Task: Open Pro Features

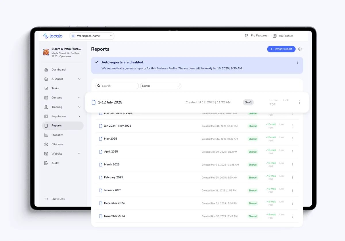Action: click(x=256, y=36)
